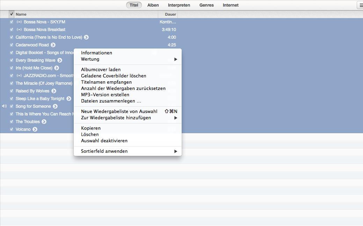Uncheck Bossa Nova - SKY.FM checkbox
This screenshot has width=363, height=226.
click(11, 22)
